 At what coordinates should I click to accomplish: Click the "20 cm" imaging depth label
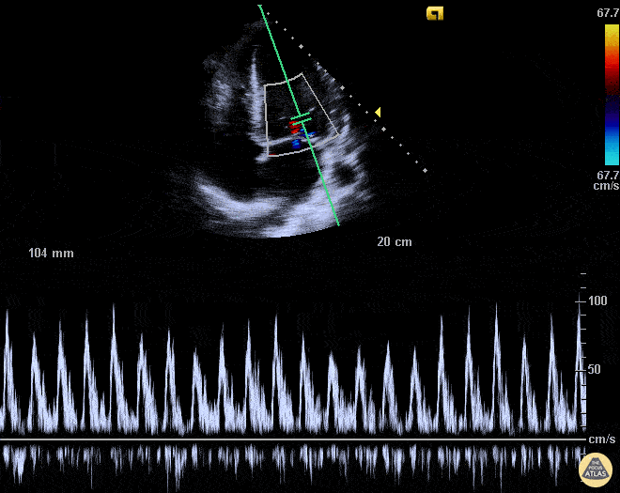395,241
